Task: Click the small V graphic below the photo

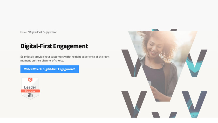Action: click(x=164, y=115)
